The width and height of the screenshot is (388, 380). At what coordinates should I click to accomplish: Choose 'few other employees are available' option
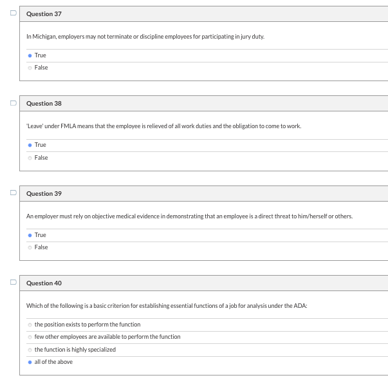30,337
